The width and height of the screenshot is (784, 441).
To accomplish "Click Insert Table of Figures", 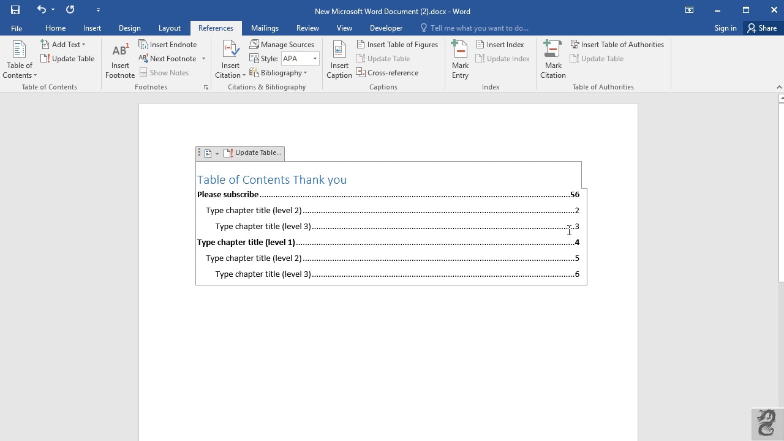I will point(397,45).
